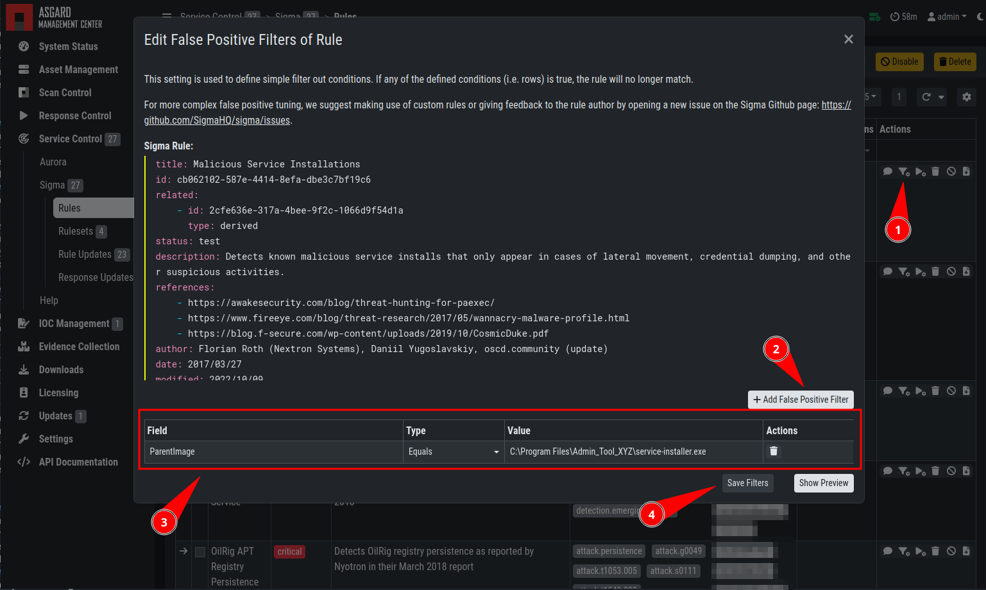Open the table settings gear icon
The image size is (986, 590).
967,97
